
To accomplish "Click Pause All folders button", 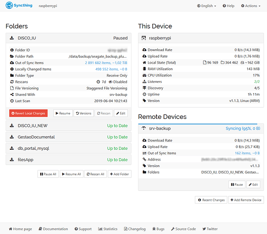I will pos(48,174).
